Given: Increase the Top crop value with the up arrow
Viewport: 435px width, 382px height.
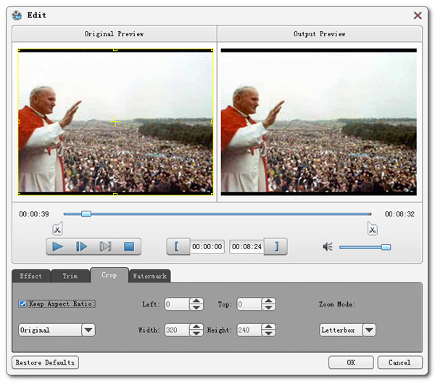Looking at the screenshot, I should coord(268,301).
